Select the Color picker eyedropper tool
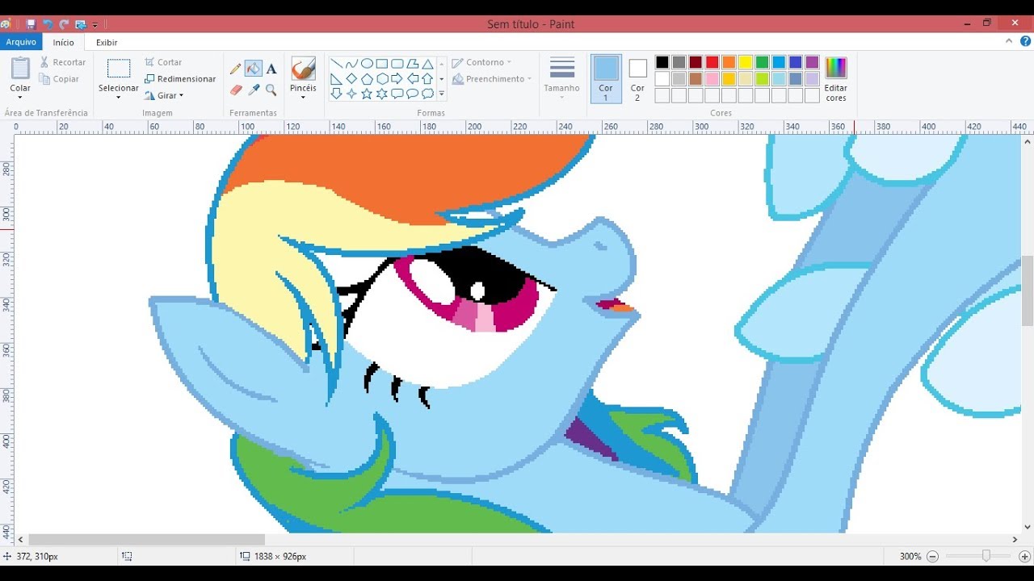The width and height of the screenshot is (1034, 581). [254, 90]
